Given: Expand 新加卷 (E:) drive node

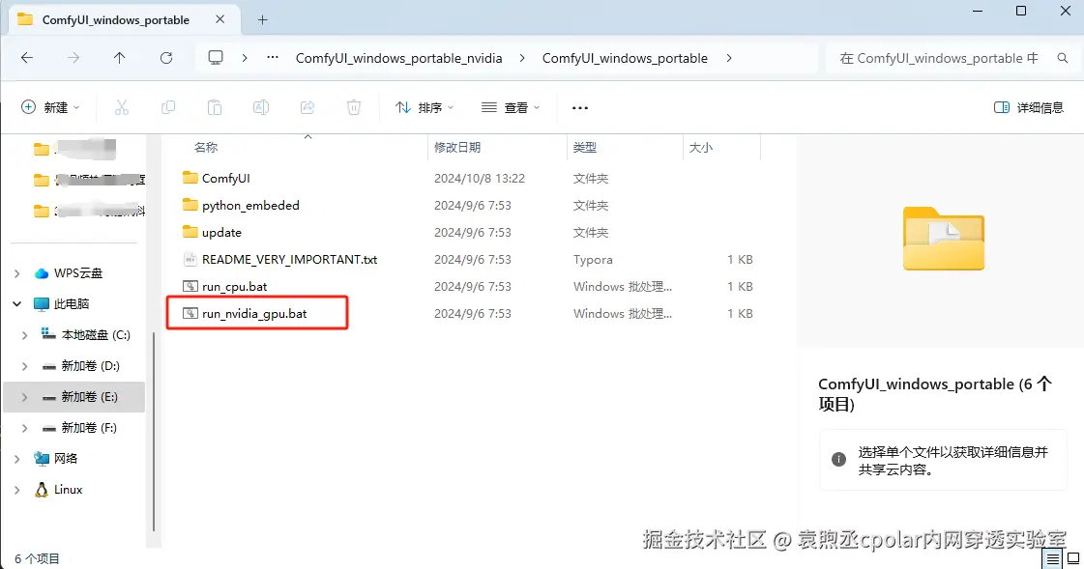Looking at the screenshot, I should pos(25,397).
